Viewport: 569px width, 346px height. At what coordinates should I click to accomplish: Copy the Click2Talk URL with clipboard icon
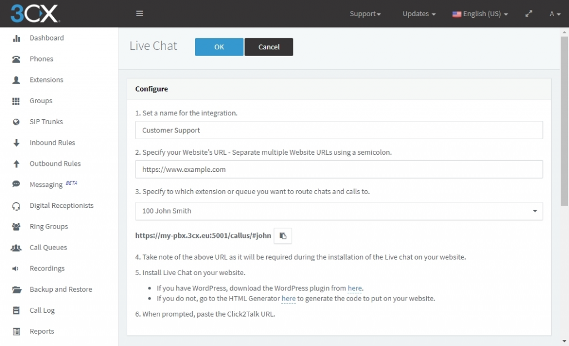pos(283,236)
